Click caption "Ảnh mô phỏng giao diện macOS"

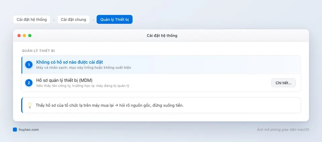click(283, 130)
